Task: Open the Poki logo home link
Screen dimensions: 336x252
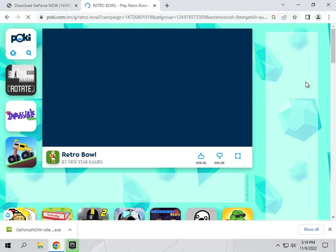Action: pos(21,38)
